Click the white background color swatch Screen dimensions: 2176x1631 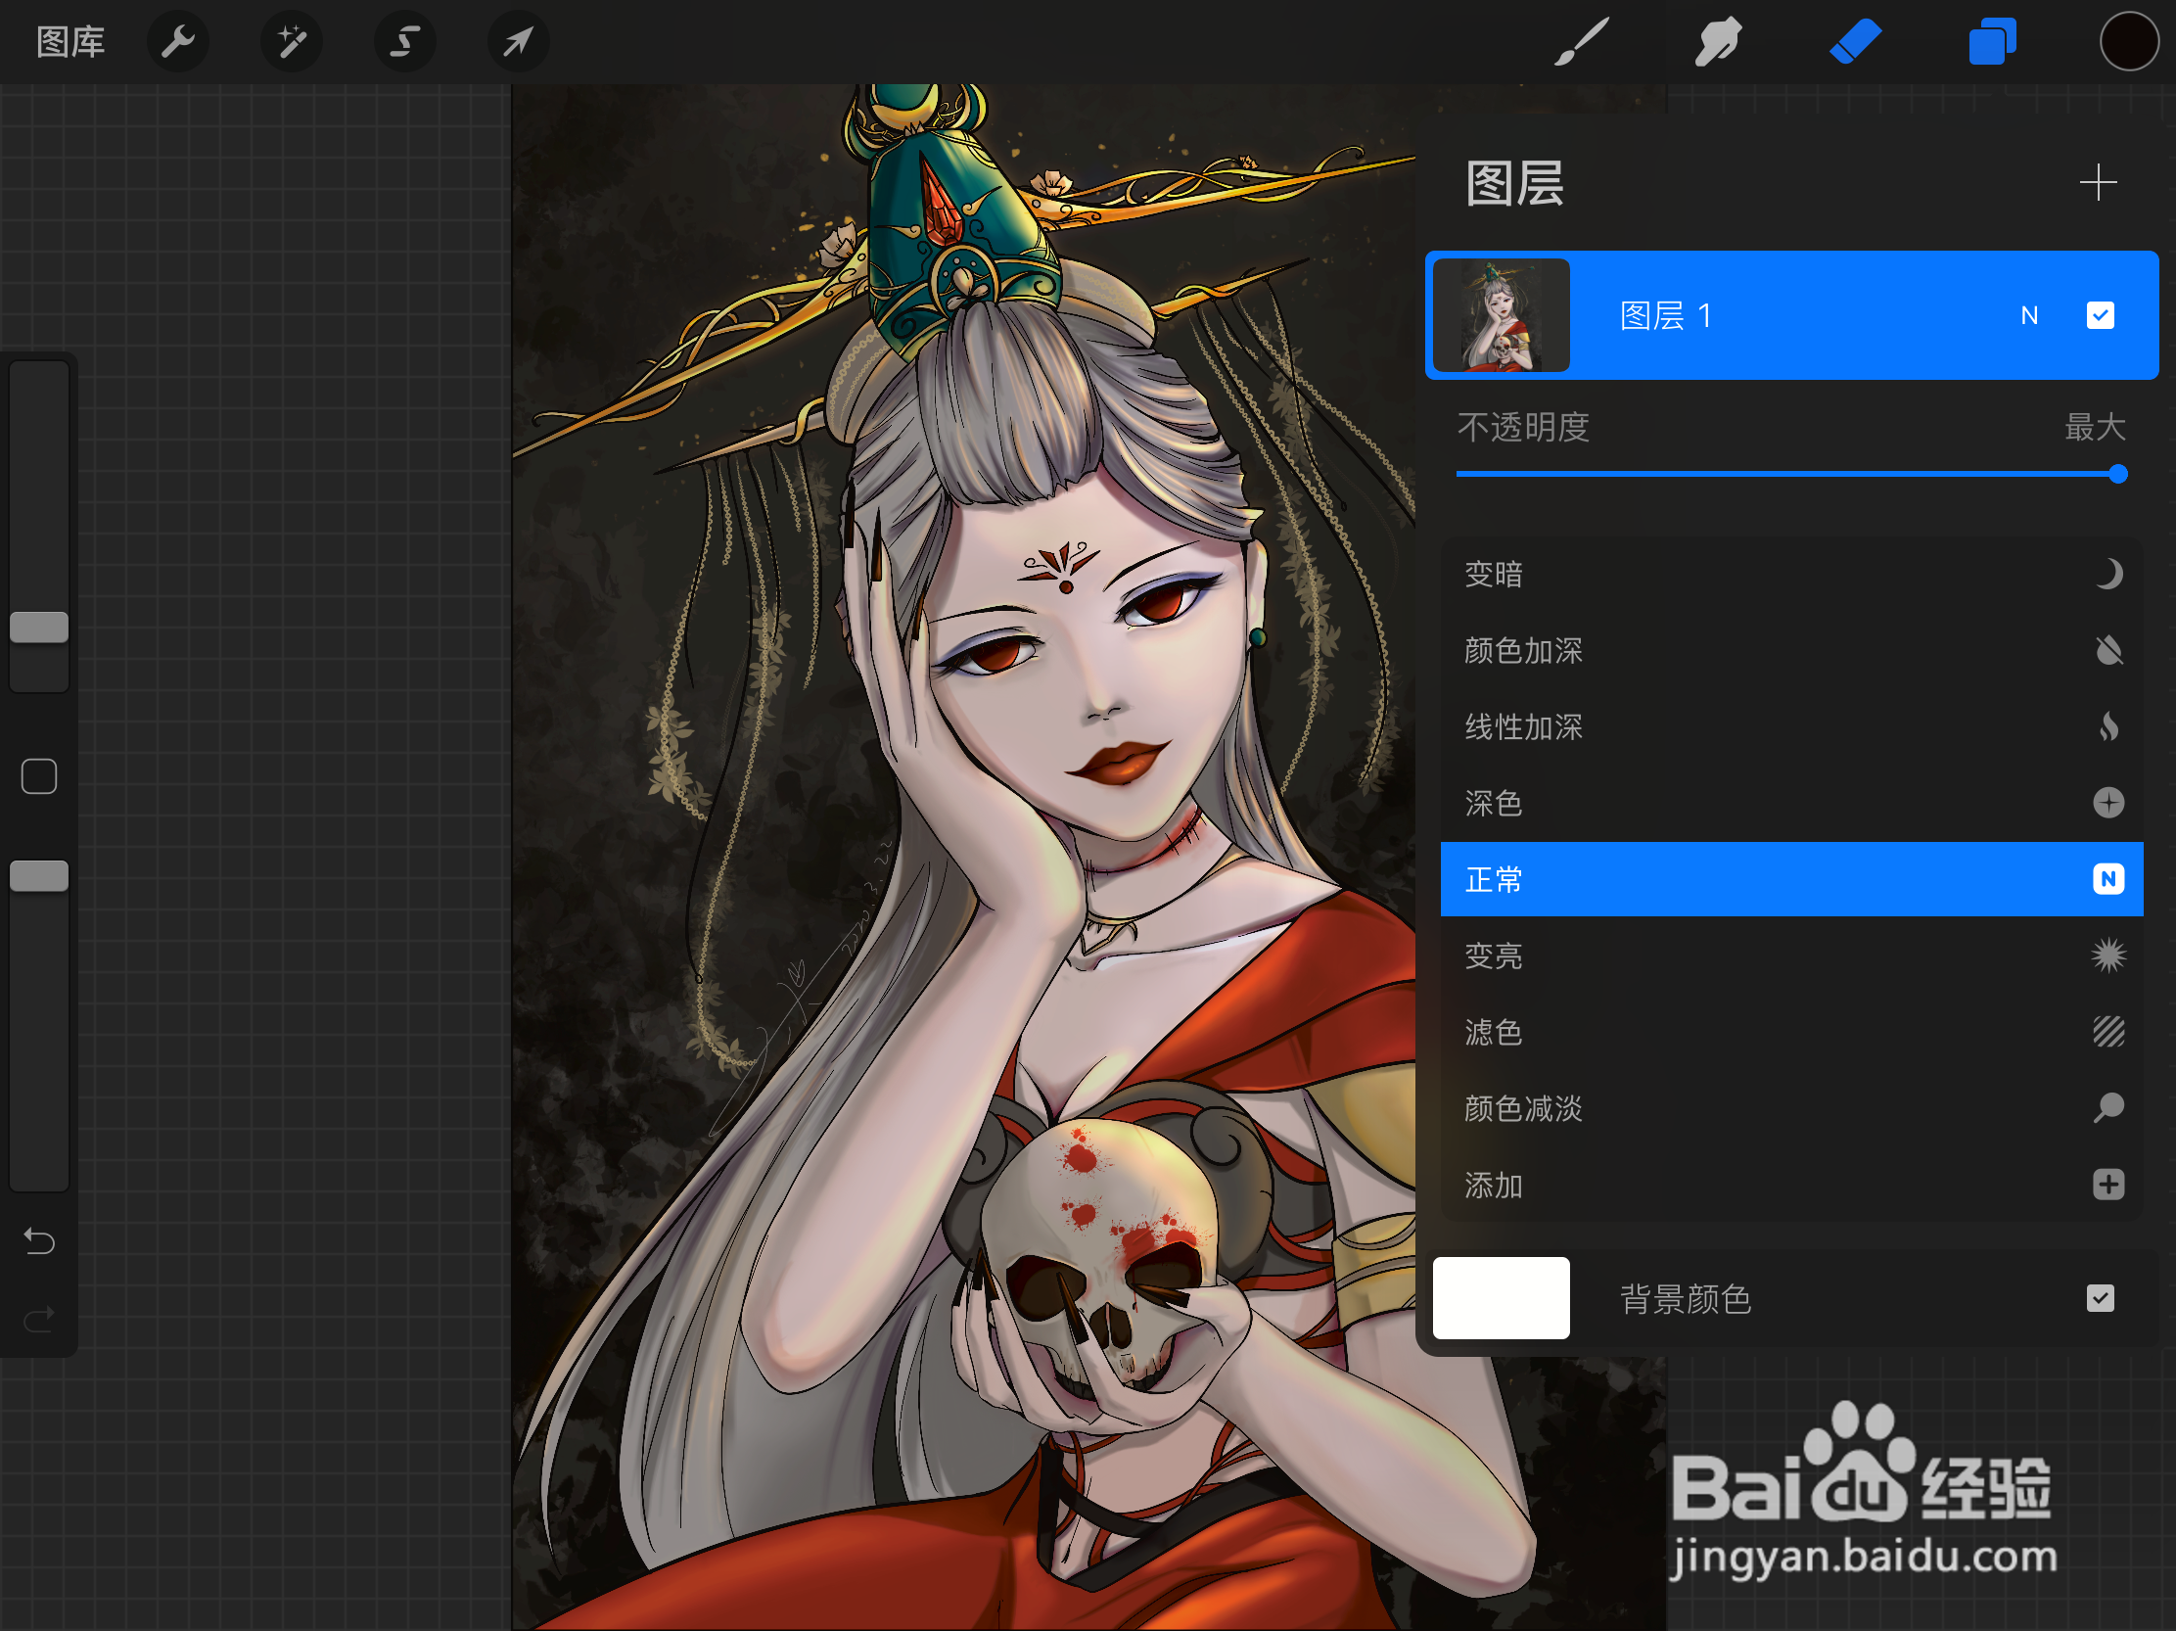1502,1298
